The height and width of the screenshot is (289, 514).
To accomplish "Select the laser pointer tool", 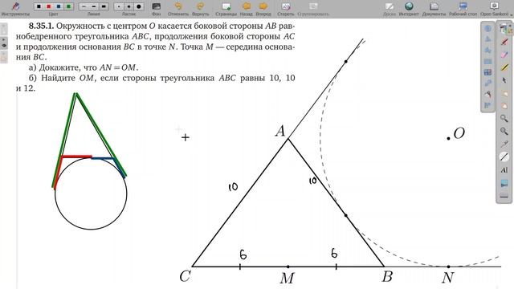I will (504, 144).
